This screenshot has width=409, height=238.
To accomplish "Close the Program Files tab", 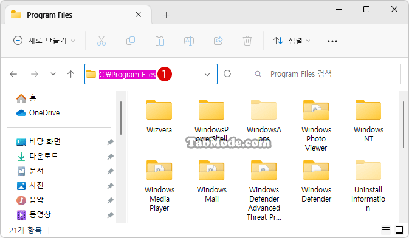I will point(138,15).
